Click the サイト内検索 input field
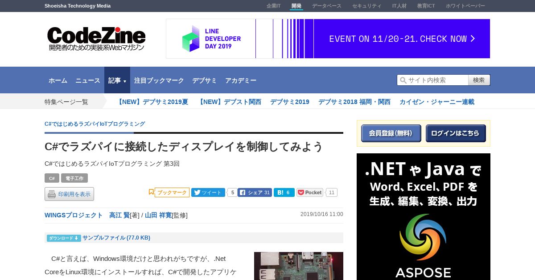Viewport: 535px width, 280px height. point(432,80)
